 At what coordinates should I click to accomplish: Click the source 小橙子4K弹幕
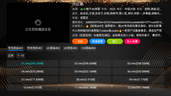tap(90, 9)
